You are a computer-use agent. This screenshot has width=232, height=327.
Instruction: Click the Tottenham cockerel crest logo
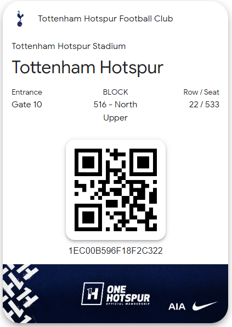pyautogui.click(x=20, y=19)
